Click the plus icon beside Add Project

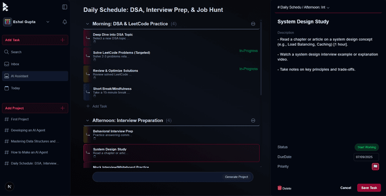coord(62,108)
